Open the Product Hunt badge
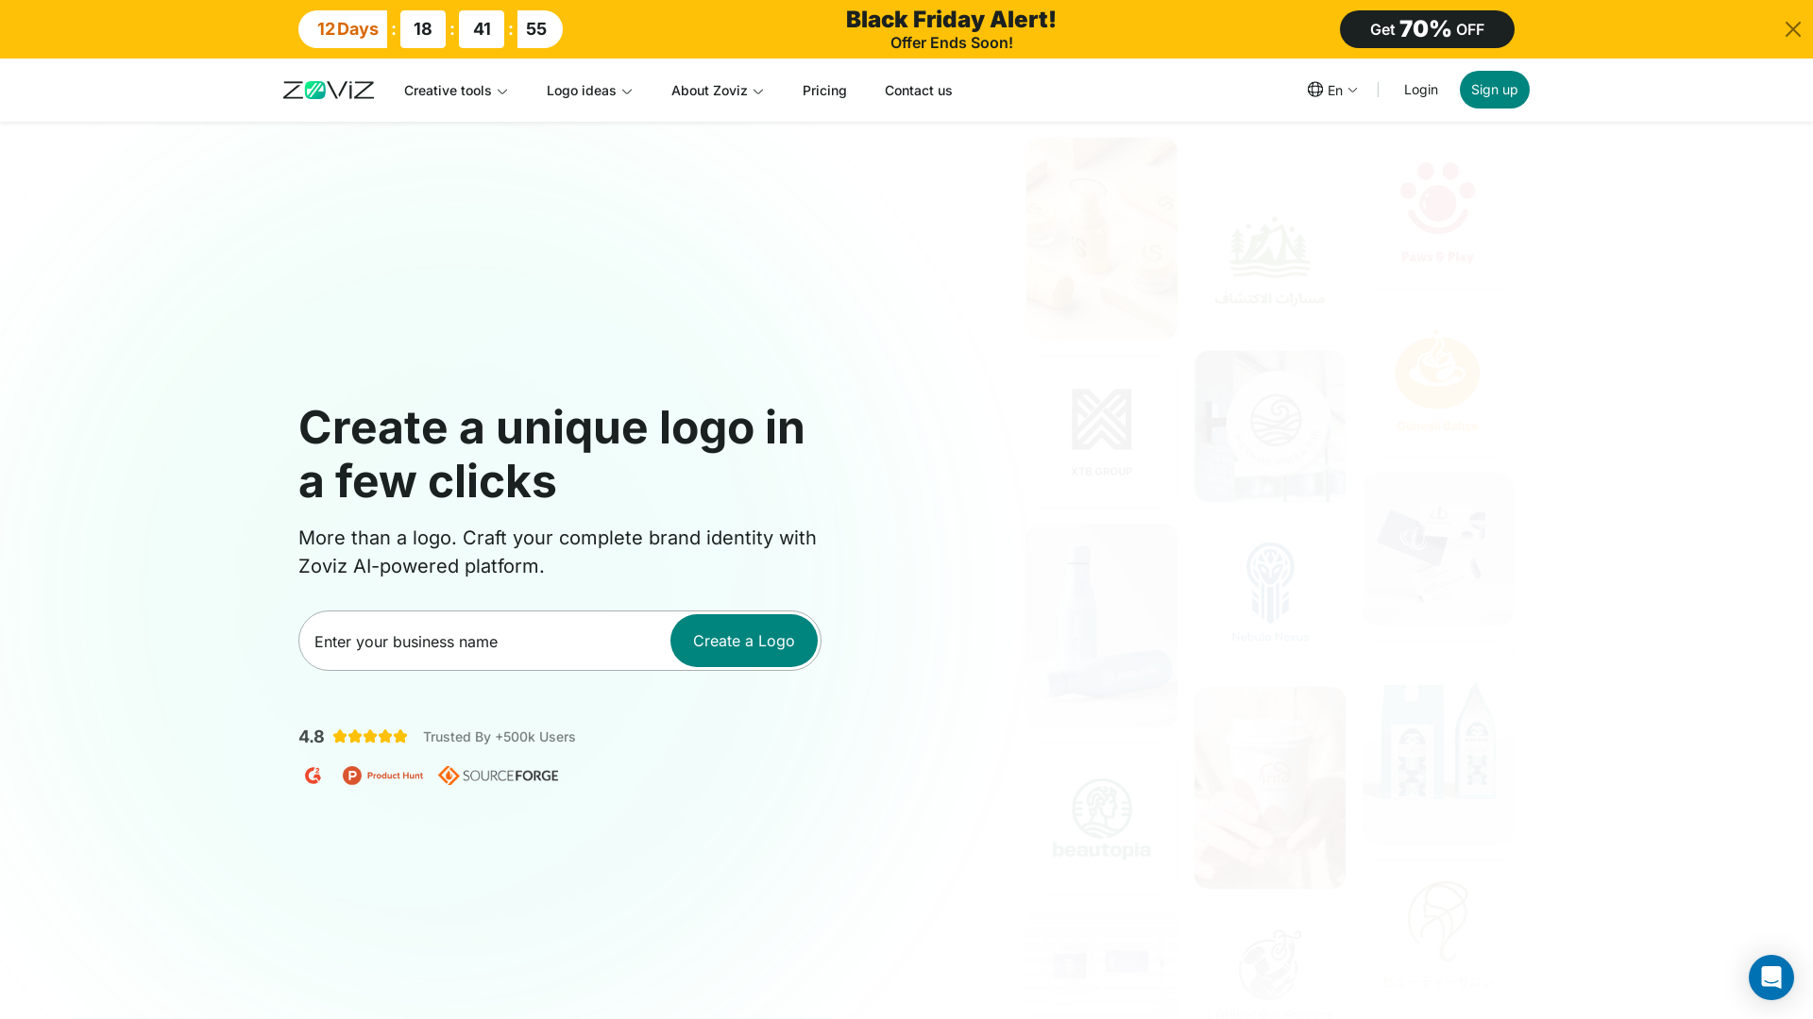Image resolution: width=1813 pixels, height=1019 pixels. [x=382, y=776]
